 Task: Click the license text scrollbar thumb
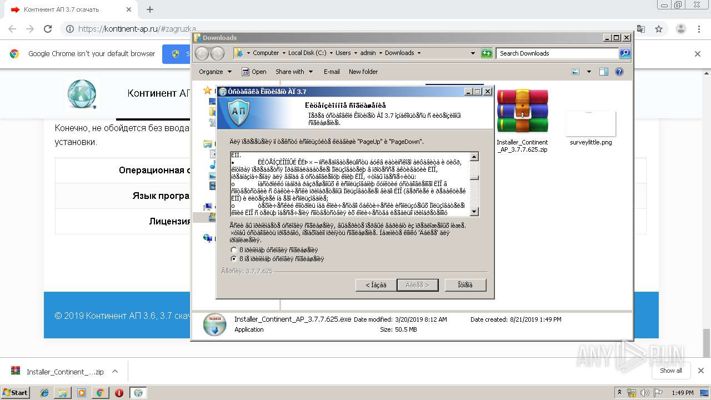[474, 177]
